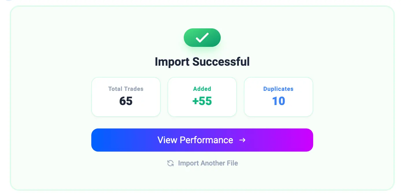Image resolution: width=401 pixels, height=195 pixels.
Task: Click the Duplicates label in blue
Action: pyautogui.click(x=278, y=89)
